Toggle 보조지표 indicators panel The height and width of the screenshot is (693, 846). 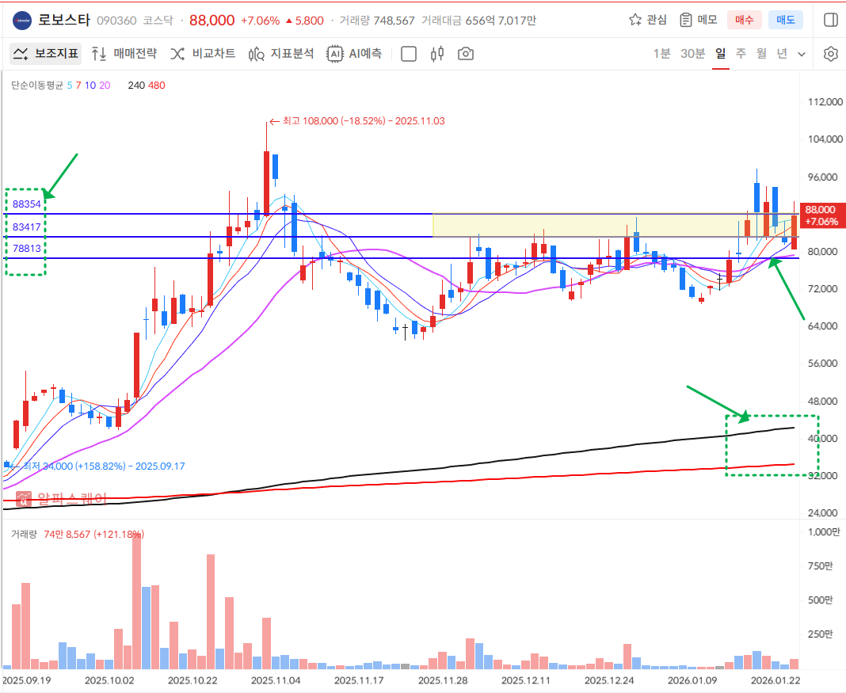[46, 54]
